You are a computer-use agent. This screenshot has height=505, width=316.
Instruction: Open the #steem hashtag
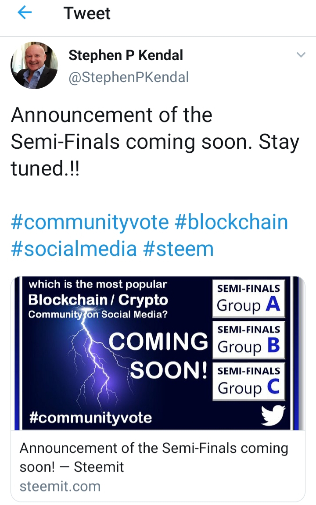(178, 249)
